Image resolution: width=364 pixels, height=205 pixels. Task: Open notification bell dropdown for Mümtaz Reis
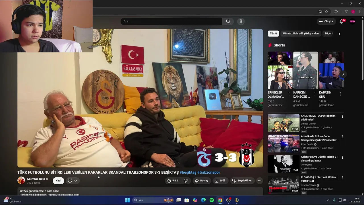pyautogui.click(x=73, y=181)
